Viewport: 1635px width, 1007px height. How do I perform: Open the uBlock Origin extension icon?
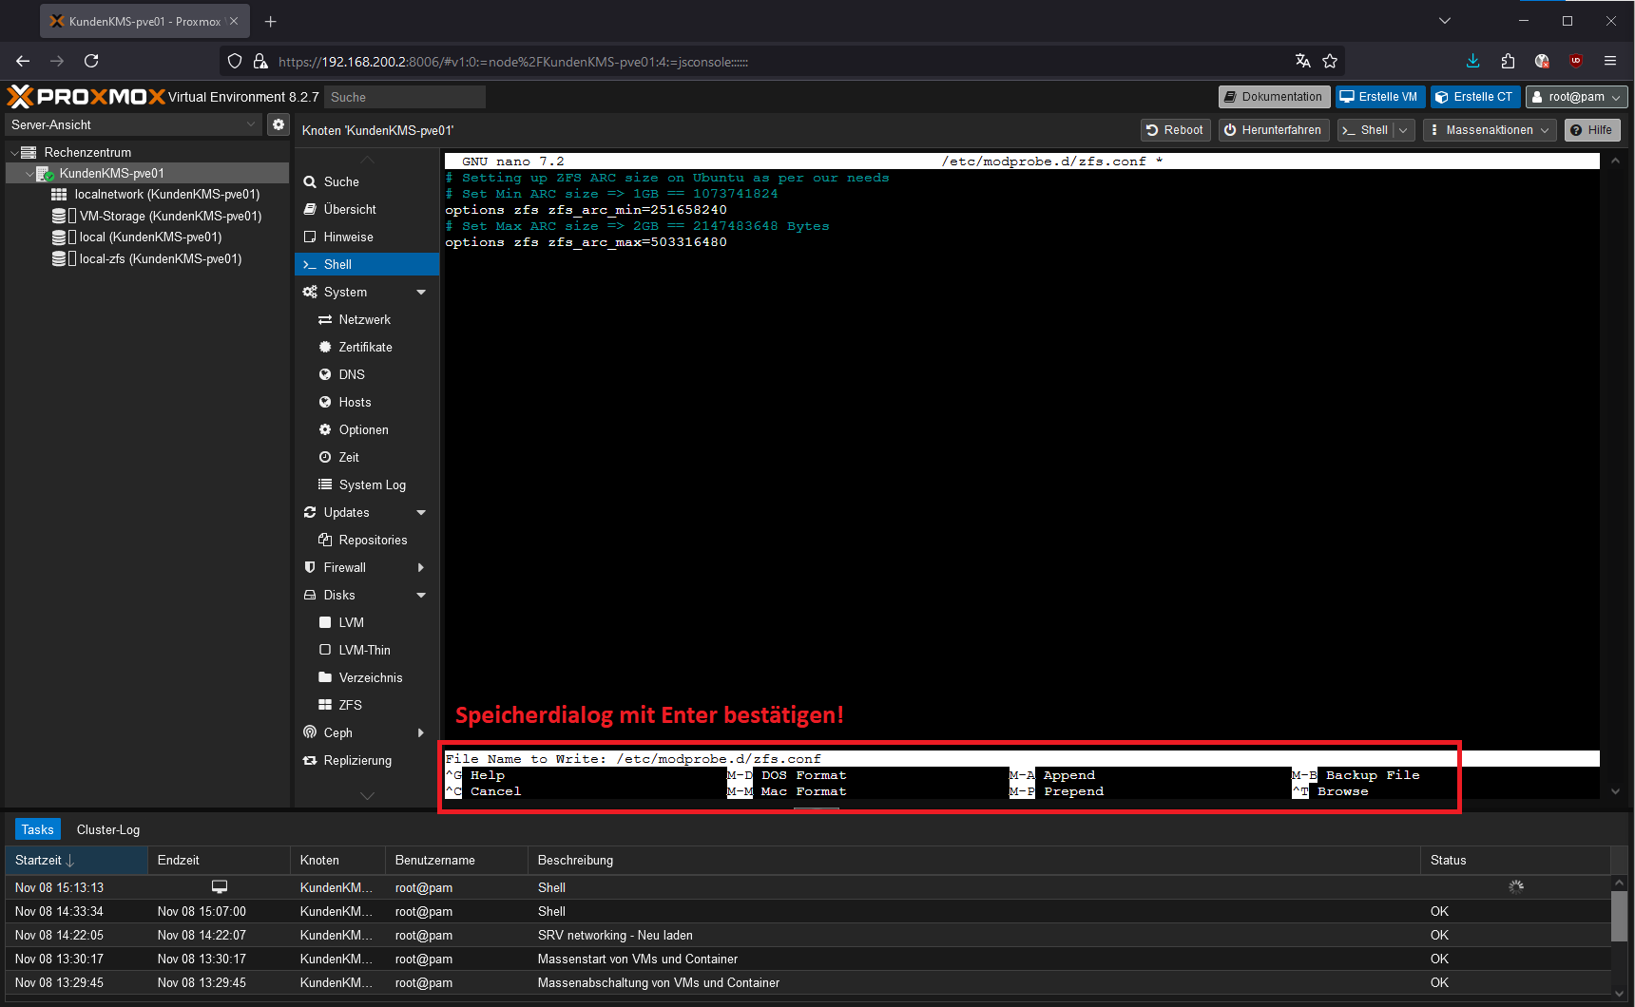click(1576, 61)
